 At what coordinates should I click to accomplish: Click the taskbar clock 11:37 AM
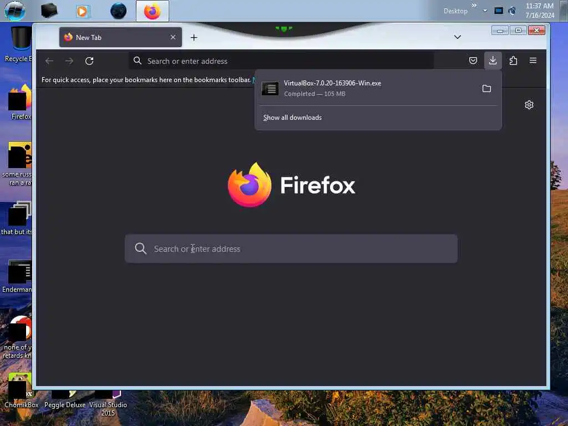point(539,11)
